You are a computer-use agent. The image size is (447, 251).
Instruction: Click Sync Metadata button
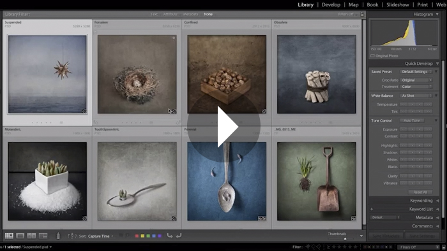click(386, 236)
